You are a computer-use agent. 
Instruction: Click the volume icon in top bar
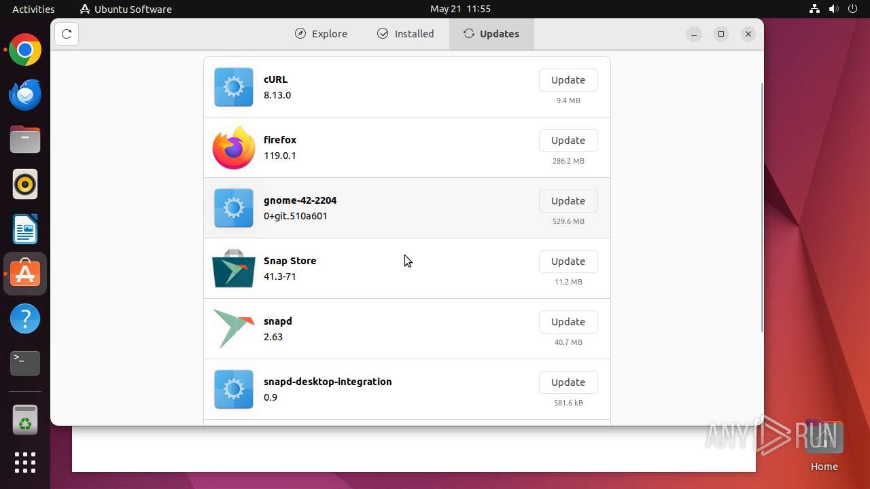(x=834, y=9)
